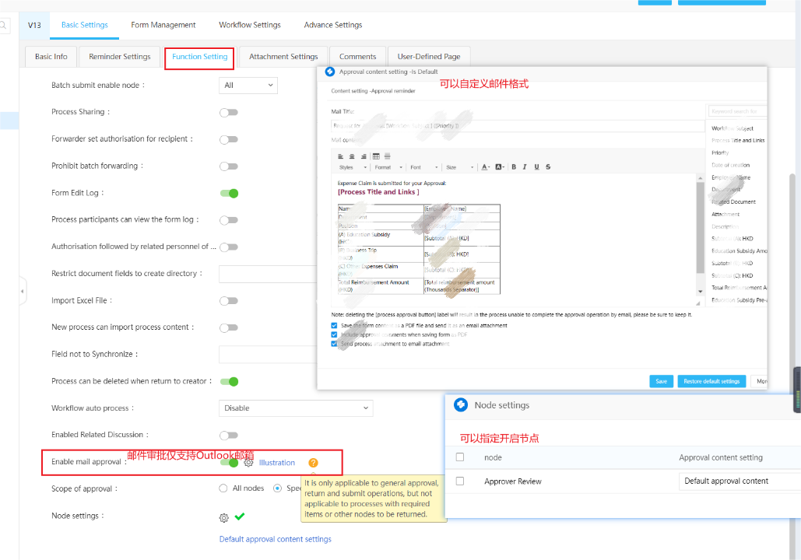Viewport: 801px width, 560px height.
Task: Toggle italic formatting in mail editor
Action: tap(525, 167)
